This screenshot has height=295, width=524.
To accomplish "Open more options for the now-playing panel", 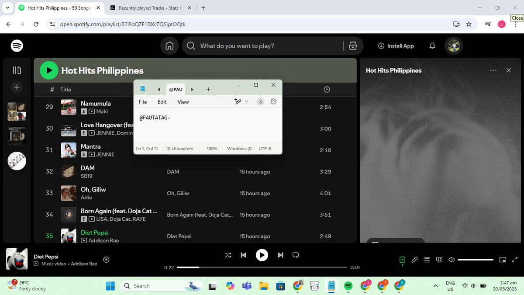I will (493, 70).
